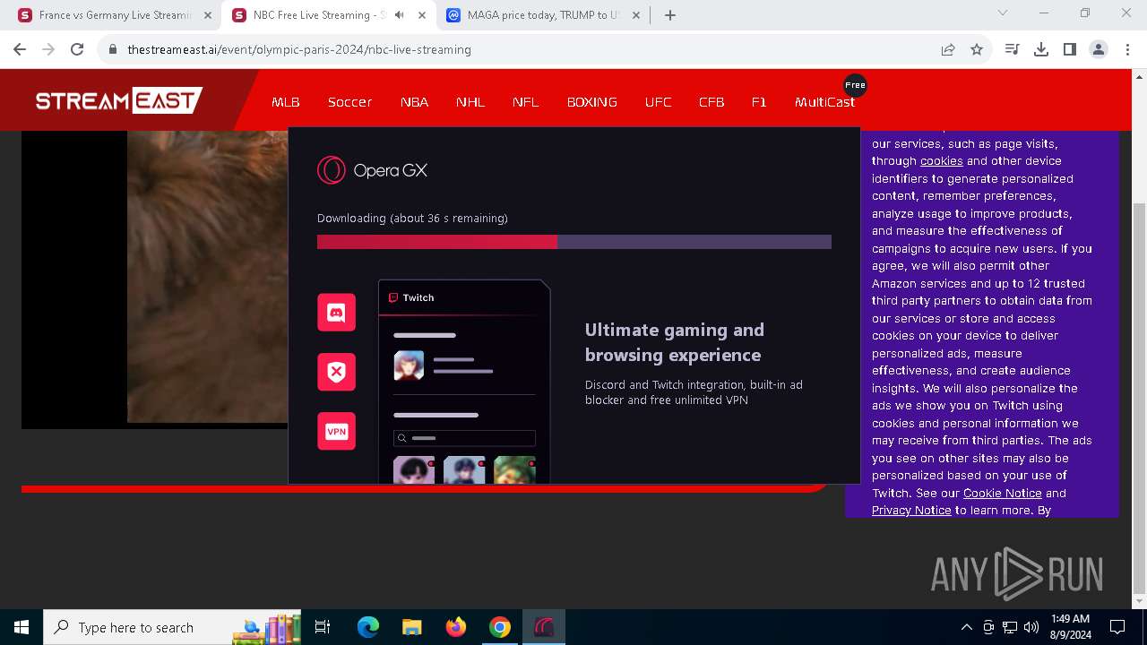The width and height of the screenshot is (1147, 645).
Task: Open tab search dropdown chevron
Action: click(1003, 13)
